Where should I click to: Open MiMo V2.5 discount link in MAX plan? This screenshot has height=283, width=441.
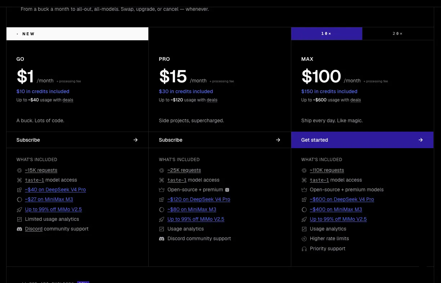pos(338,219)
